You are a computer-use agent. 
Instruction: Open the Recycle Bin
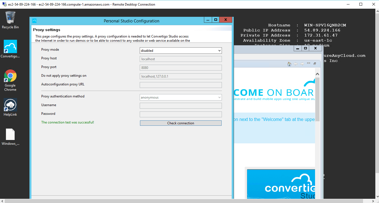(x=10, y=17)
